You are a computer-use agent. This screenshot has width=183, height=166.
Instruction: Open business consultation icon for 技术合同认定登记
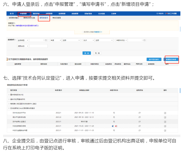(x=140, y=122)
